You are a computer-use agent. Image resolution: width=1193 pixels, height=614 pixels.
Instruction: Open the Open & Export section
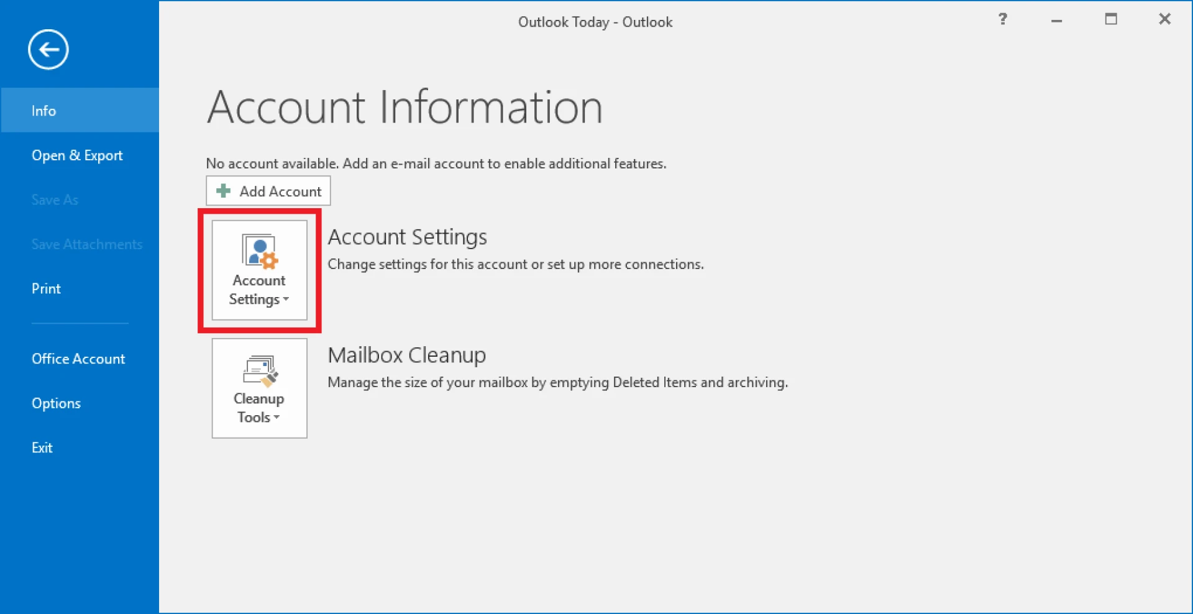pyautogui.click(x=77, y=155)
